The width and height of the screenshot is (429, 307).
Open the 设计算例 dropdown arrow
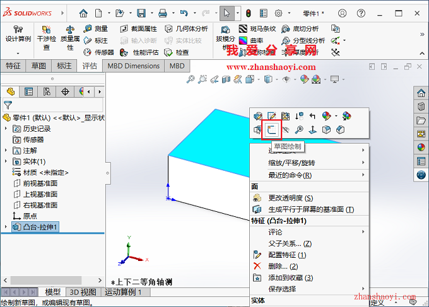[18, 53]
